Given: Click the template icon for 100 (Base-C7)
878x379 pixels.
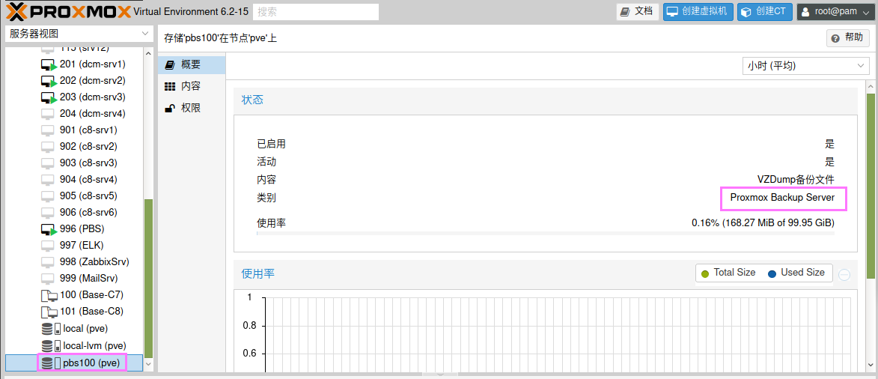Looking at the screenshot, I should [x=49, y=295].
